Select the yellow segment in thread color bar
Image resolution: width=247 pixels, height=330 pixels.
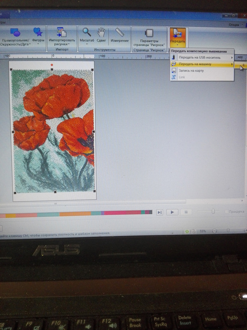11,215
